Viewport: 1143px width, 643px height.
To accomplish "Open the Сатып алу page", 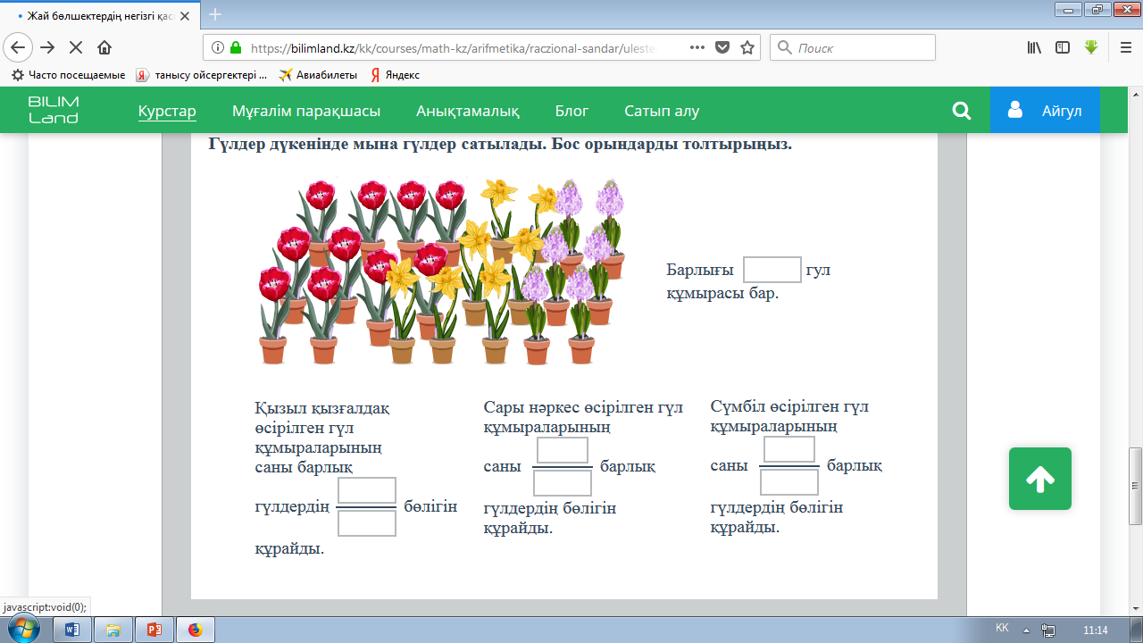I will [662, 111].
